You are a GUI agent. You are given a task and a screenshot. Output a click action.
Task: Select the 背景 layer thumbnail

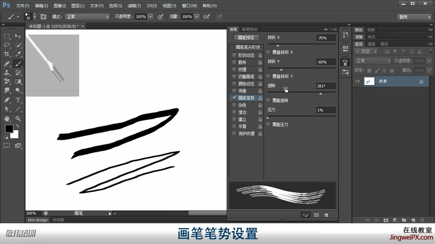369,81
